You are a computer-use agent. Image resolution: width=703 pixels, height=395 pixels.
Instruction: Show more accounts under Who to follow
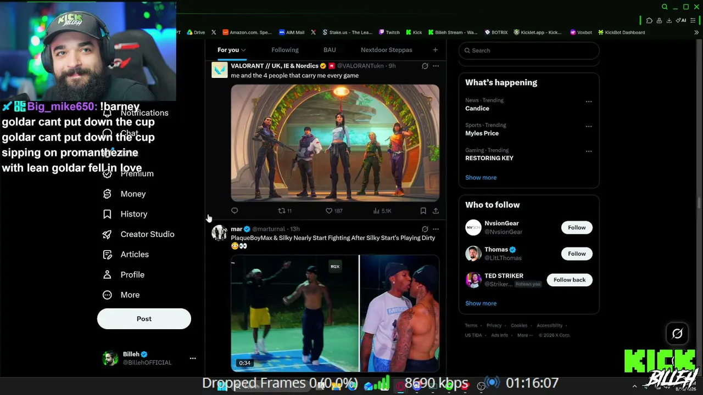point(481,303)
